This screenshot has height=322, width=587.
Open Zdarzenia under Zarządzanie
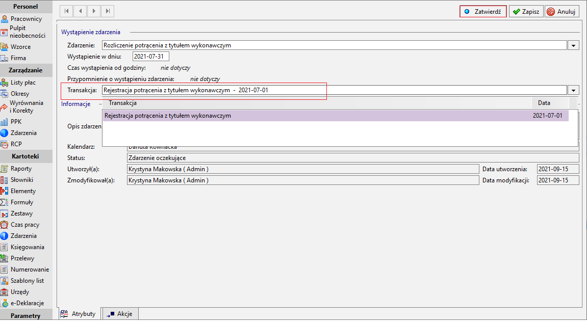pos(19,133)
